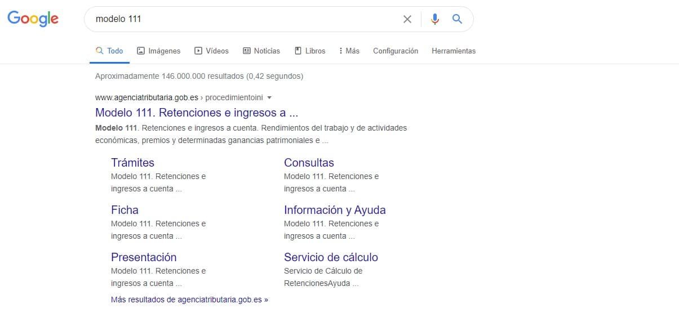
Task: Click the 'Aproximadamente 146.000.000 resultados' text
Action: click(x=170, y=76)
